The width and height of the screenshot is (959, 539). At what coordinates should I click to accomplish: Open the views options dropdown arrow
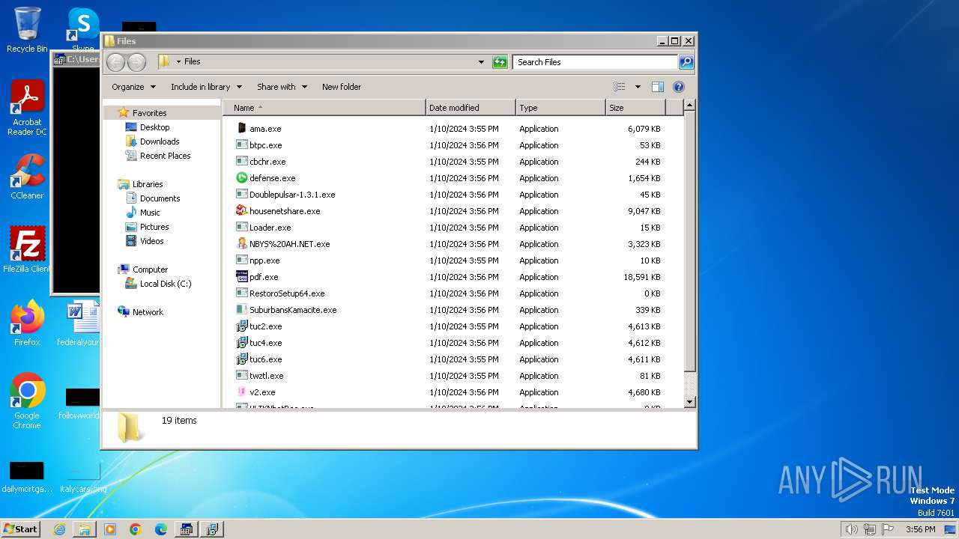[x=638, y=87]
